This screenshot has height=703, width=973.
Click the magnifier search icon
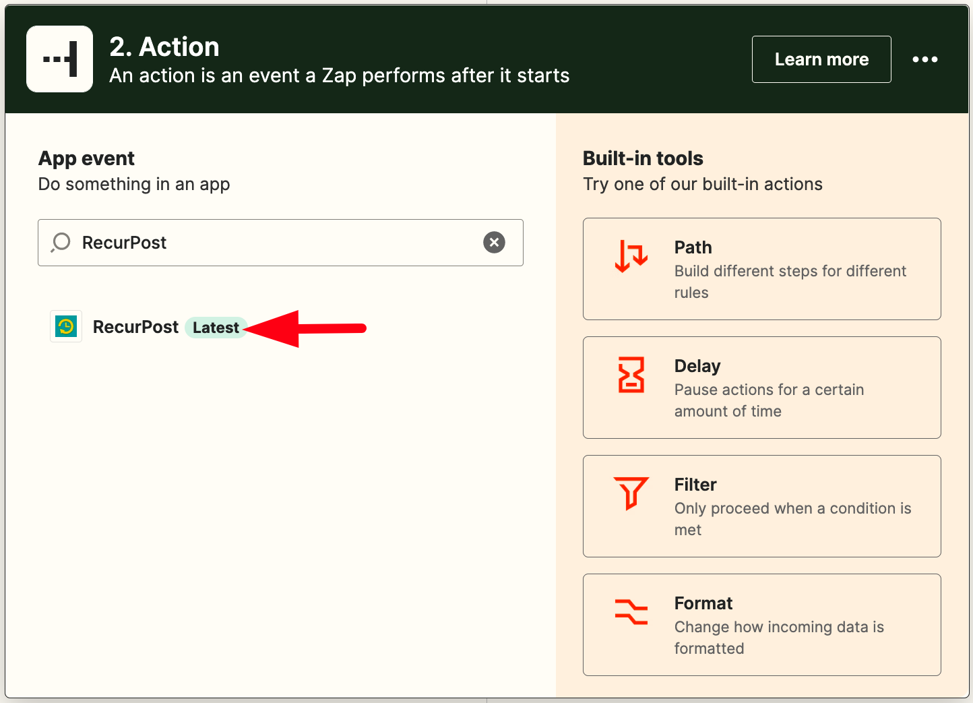(x=61, y=242)
